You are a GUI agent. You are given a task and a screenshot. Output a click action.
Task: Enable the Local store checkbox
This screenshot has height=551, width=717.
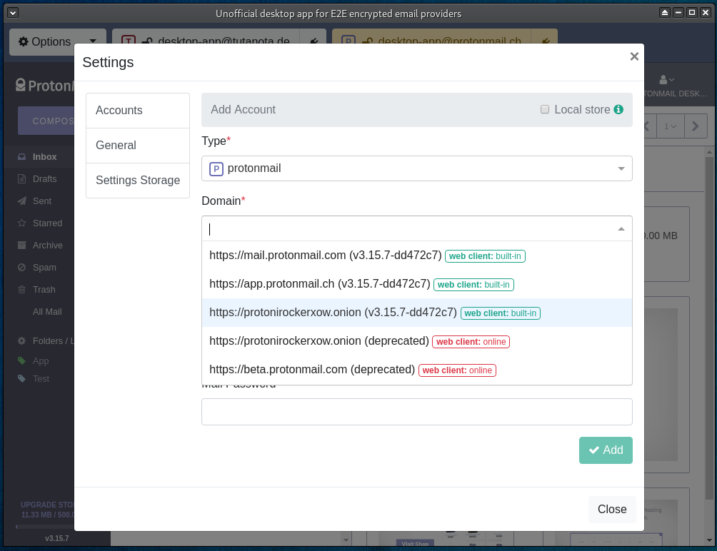click(x=545, y=109)
